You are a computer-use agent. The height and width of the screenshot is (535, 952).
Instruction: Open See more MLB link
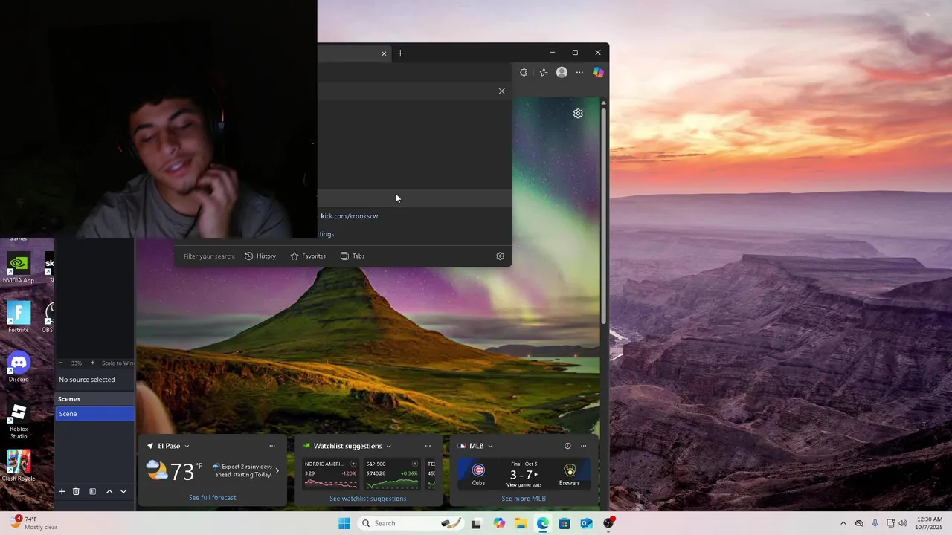coord(524,499)
